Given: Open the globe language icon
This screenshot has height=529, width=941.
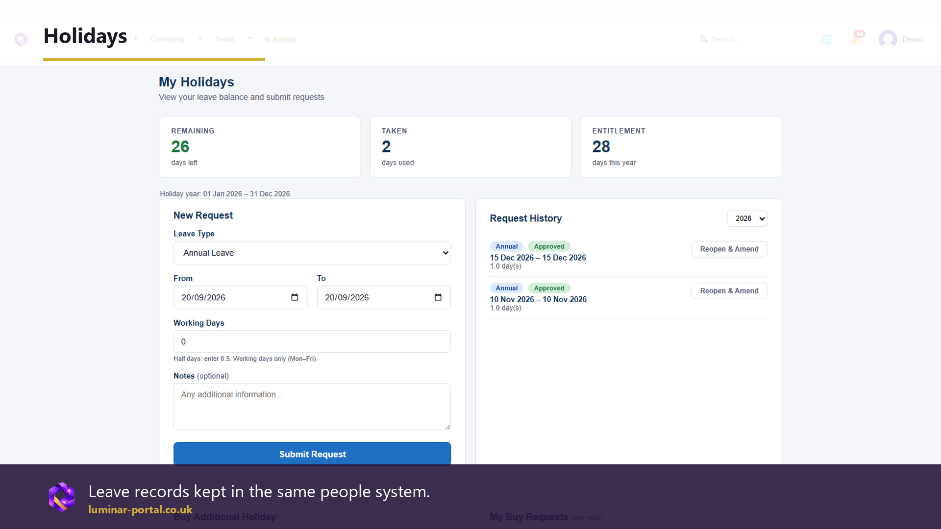Looking at the screenshot, I should [827, 39].
